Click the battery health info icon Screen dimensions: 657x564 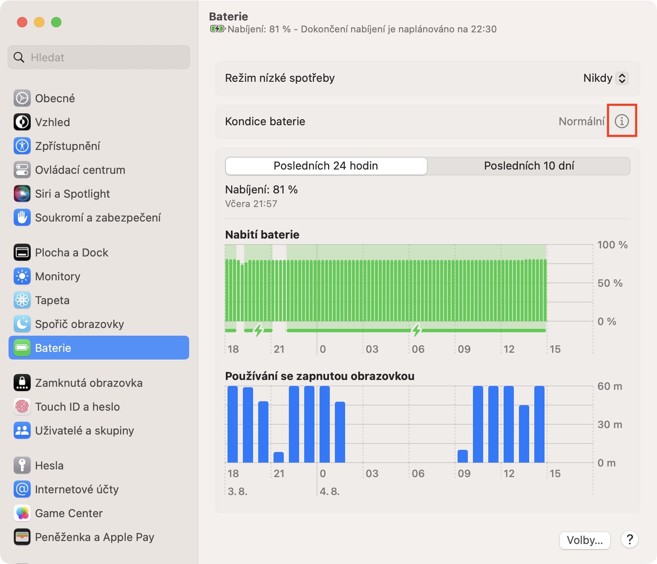coord(622,121)
